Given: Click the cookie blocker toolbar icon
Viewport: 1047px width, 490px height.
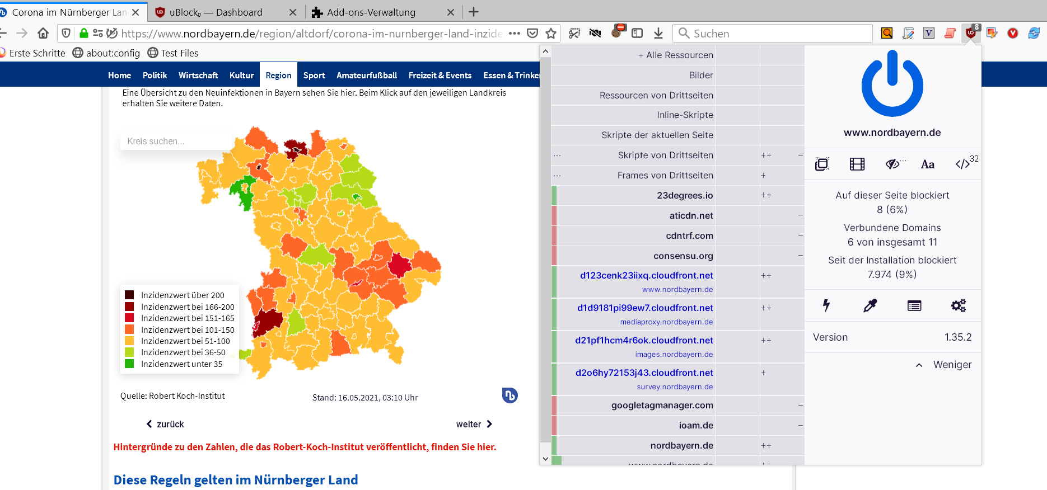Looking at the screenshot, I should [x=617, y=32].
